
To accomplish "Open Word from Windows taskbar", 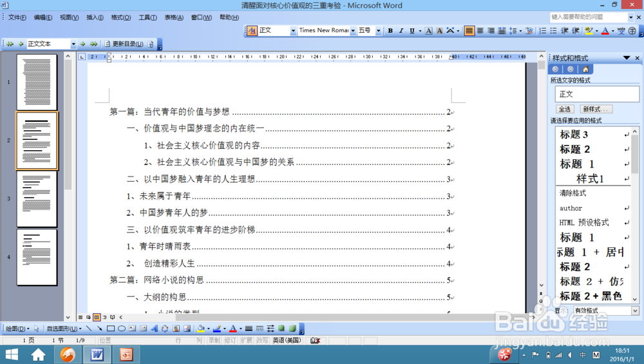I will pyautogui.click(x=97, y=354).
